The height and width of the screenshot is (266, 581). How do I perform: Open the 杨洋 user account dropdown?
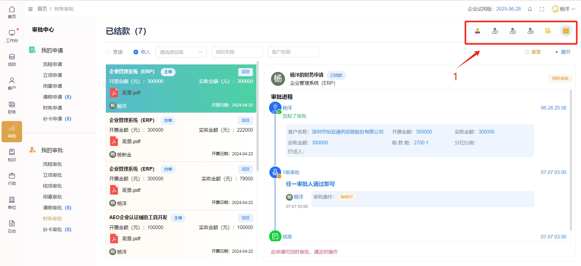pyautogui.click(x=563, y=9)
